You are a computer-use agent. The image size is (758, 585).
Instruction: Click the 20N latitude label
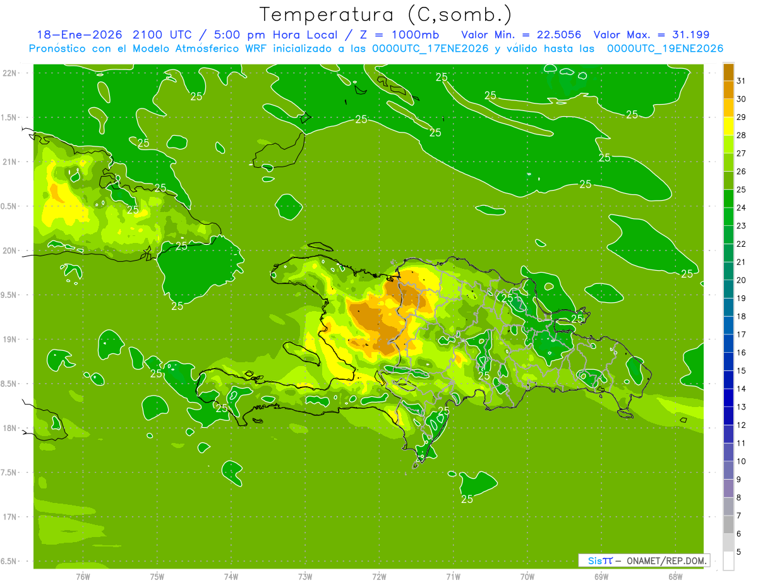(10, 251)
